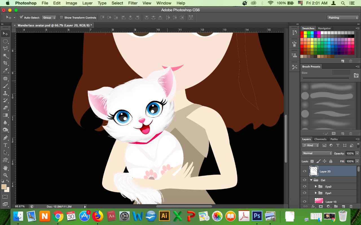The height and width of the screenshot is (225, 361).
Task: Select the Blur tool
Action: pos(5,122)
